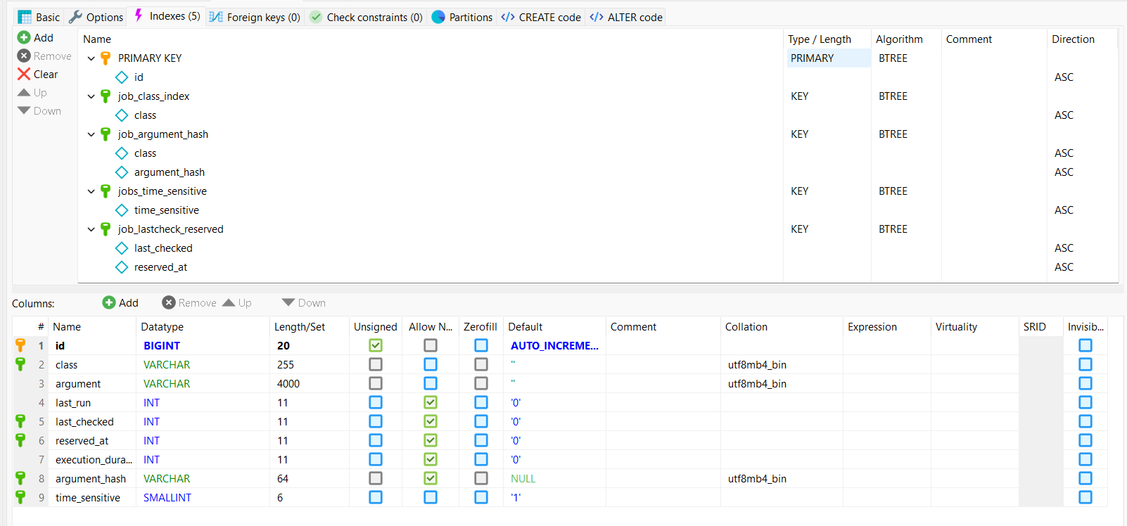Toggle Allow NULL for last_run column
This screenshot has width=1127, height=526.
pos(431,403)
